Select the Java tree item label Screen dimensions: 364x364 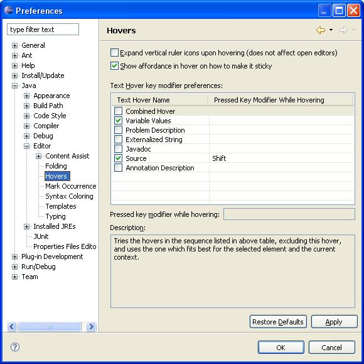click(29, 85)
